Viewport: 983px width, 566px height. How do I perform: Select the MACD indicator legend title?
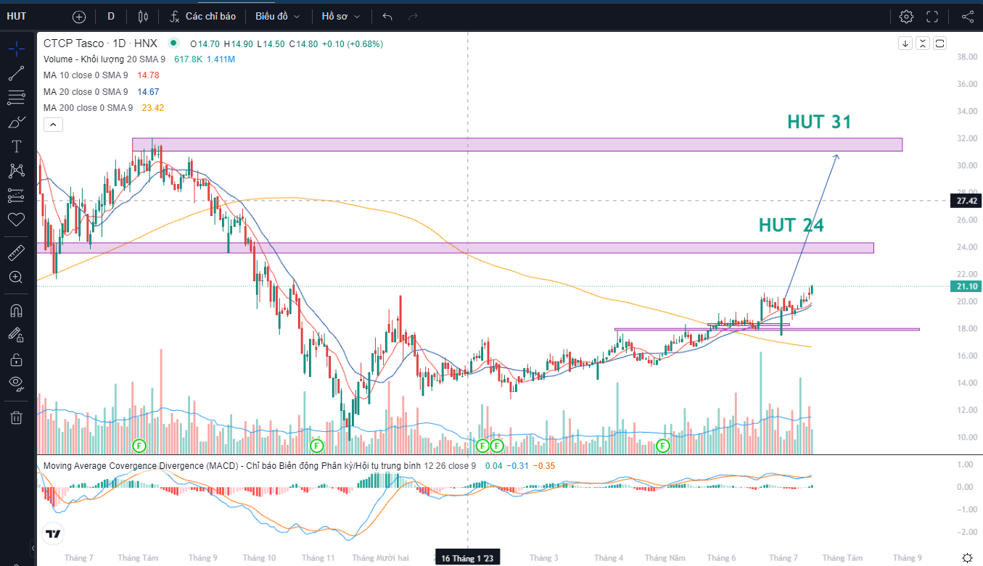tap(260, 465)
